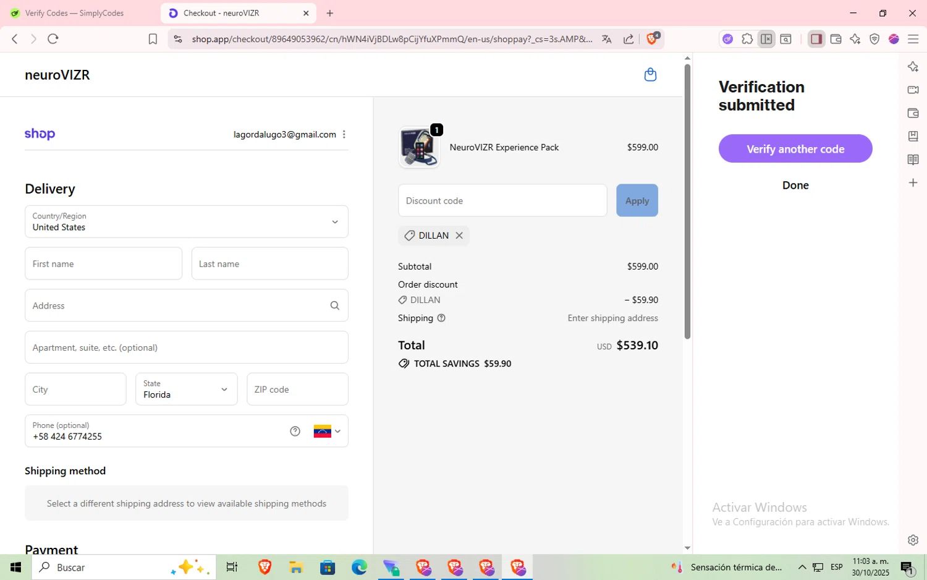This screenshot has height=580, width=927.
Task: Open Leo AI sparkle icon in the toolbar
Action: point(855,39)
